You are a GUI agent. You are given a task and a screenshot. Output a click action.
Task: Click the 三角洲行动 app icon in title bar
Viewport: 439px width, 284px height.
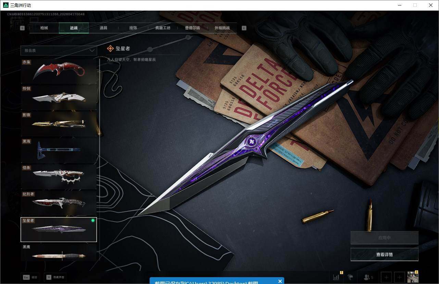pyautogui.click(x=6, y=5)
